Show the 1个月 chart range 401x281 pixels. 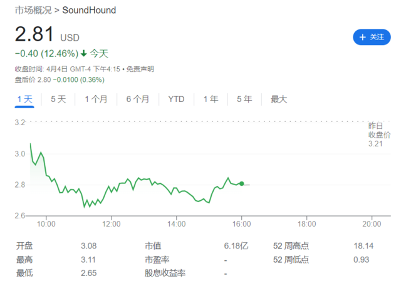pos(96,99)
